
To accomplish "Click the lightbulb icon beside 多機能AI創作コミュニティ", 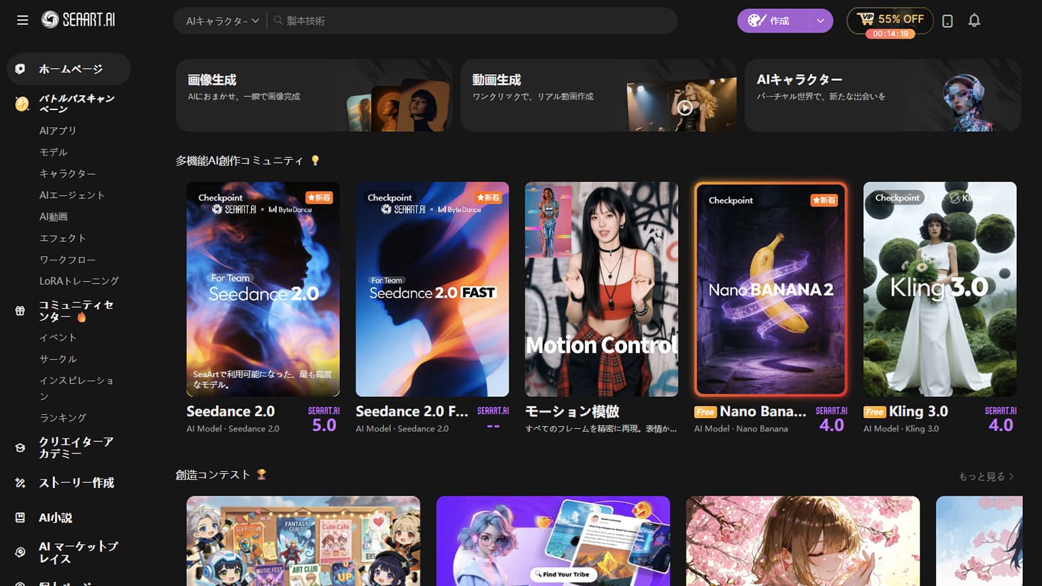I will pyautogui.click(x=315, y=160).
